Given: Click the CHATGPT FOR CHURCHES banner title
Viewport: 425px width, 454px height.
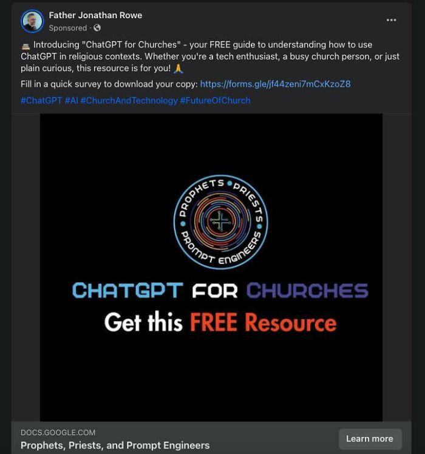Looking at the screenshot, I should [x=220, y=290].
